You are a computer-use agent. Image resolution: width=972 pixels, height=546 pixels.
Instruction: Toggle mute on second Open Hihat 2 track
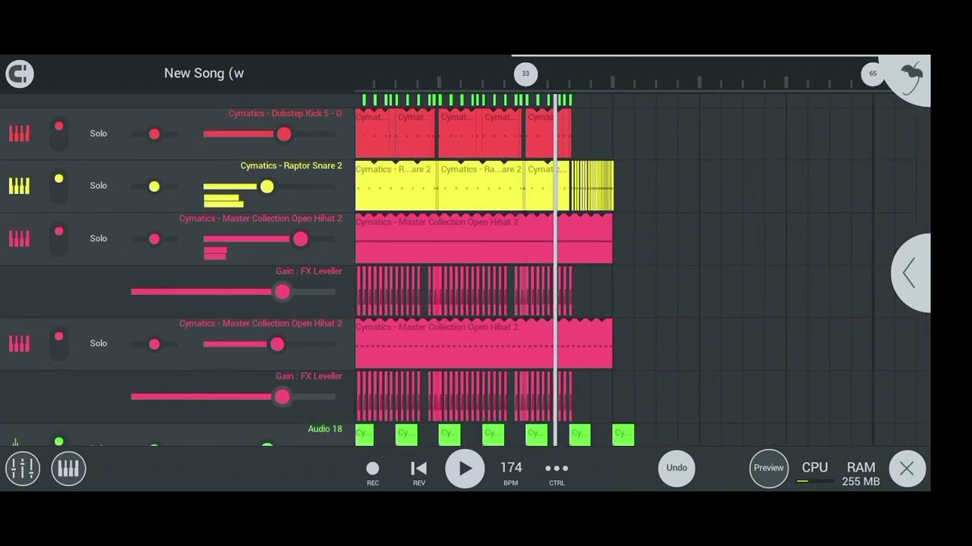[58, 344]
